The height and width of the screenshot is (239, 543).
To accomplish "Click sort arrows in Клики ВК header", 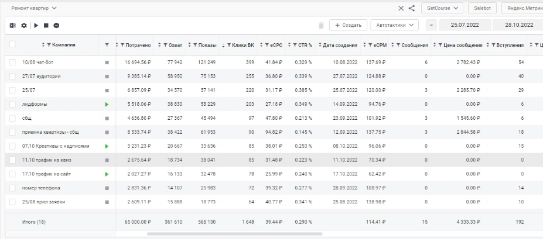I will pos(223,45).
